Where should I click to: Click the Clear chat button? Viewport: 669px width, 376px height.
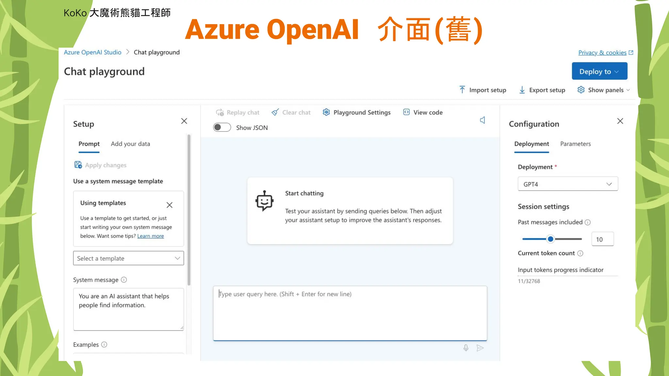[x=291, y=112]
